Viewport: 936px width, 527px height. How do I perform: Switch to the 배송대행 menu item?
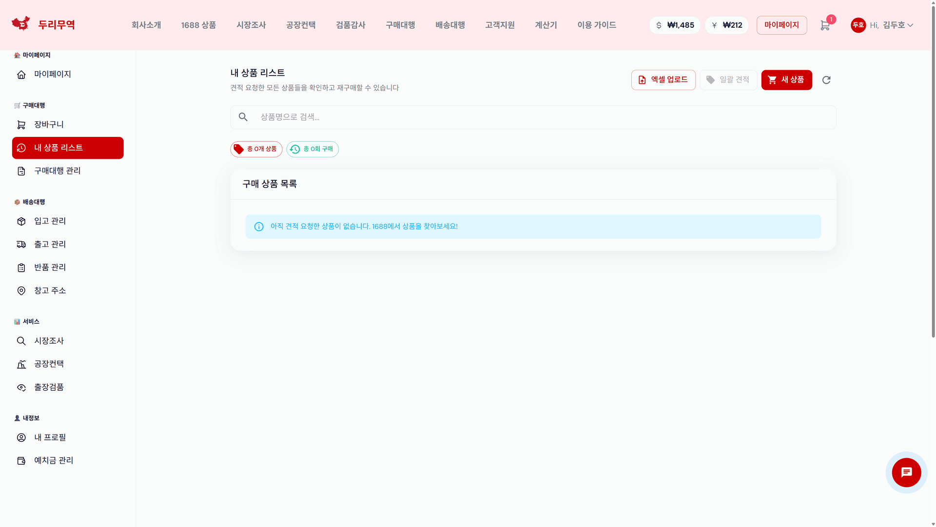(x=450, y=25)
